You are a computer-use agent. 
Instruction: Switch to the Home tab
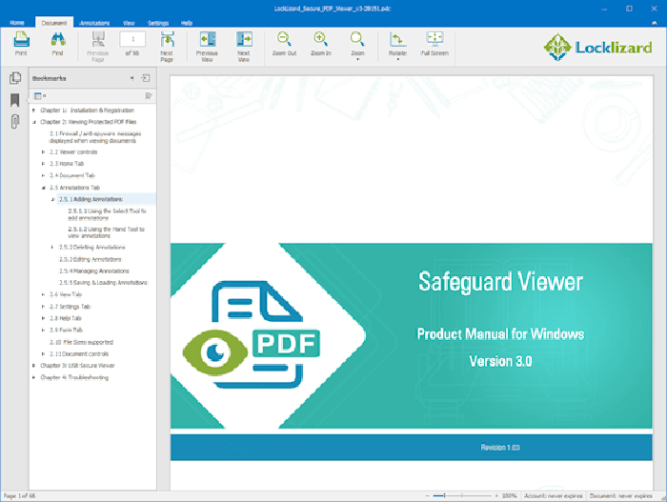17,23
